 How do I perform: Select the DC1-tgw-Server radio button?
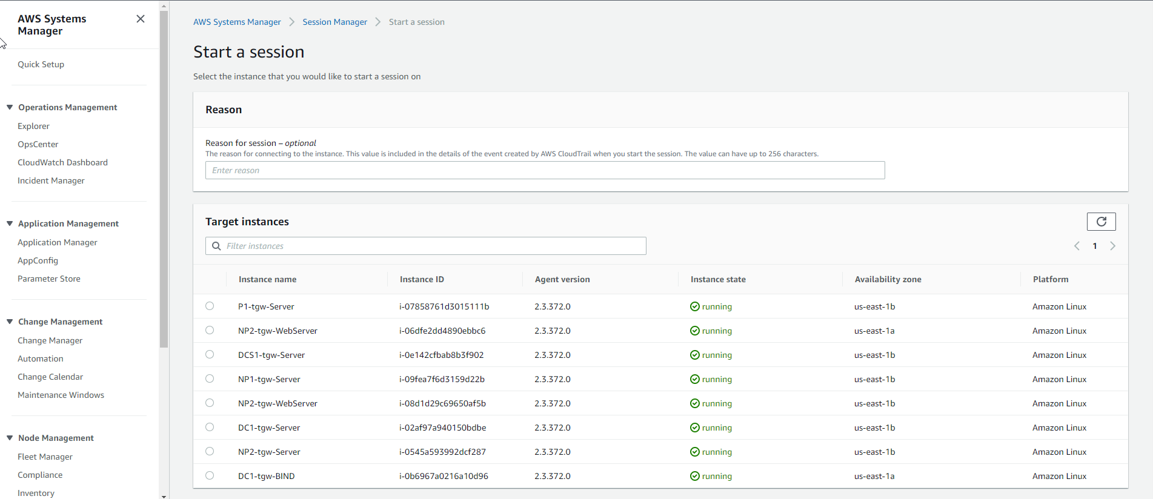click(210, 427)
